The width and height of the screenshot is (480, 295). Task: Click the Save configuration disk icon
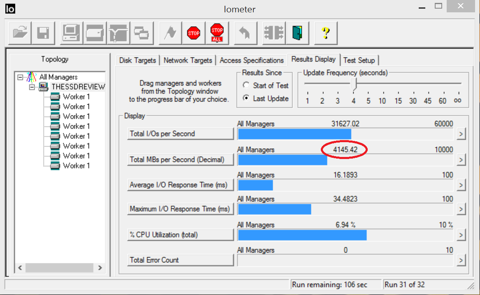tap(43, 33)
